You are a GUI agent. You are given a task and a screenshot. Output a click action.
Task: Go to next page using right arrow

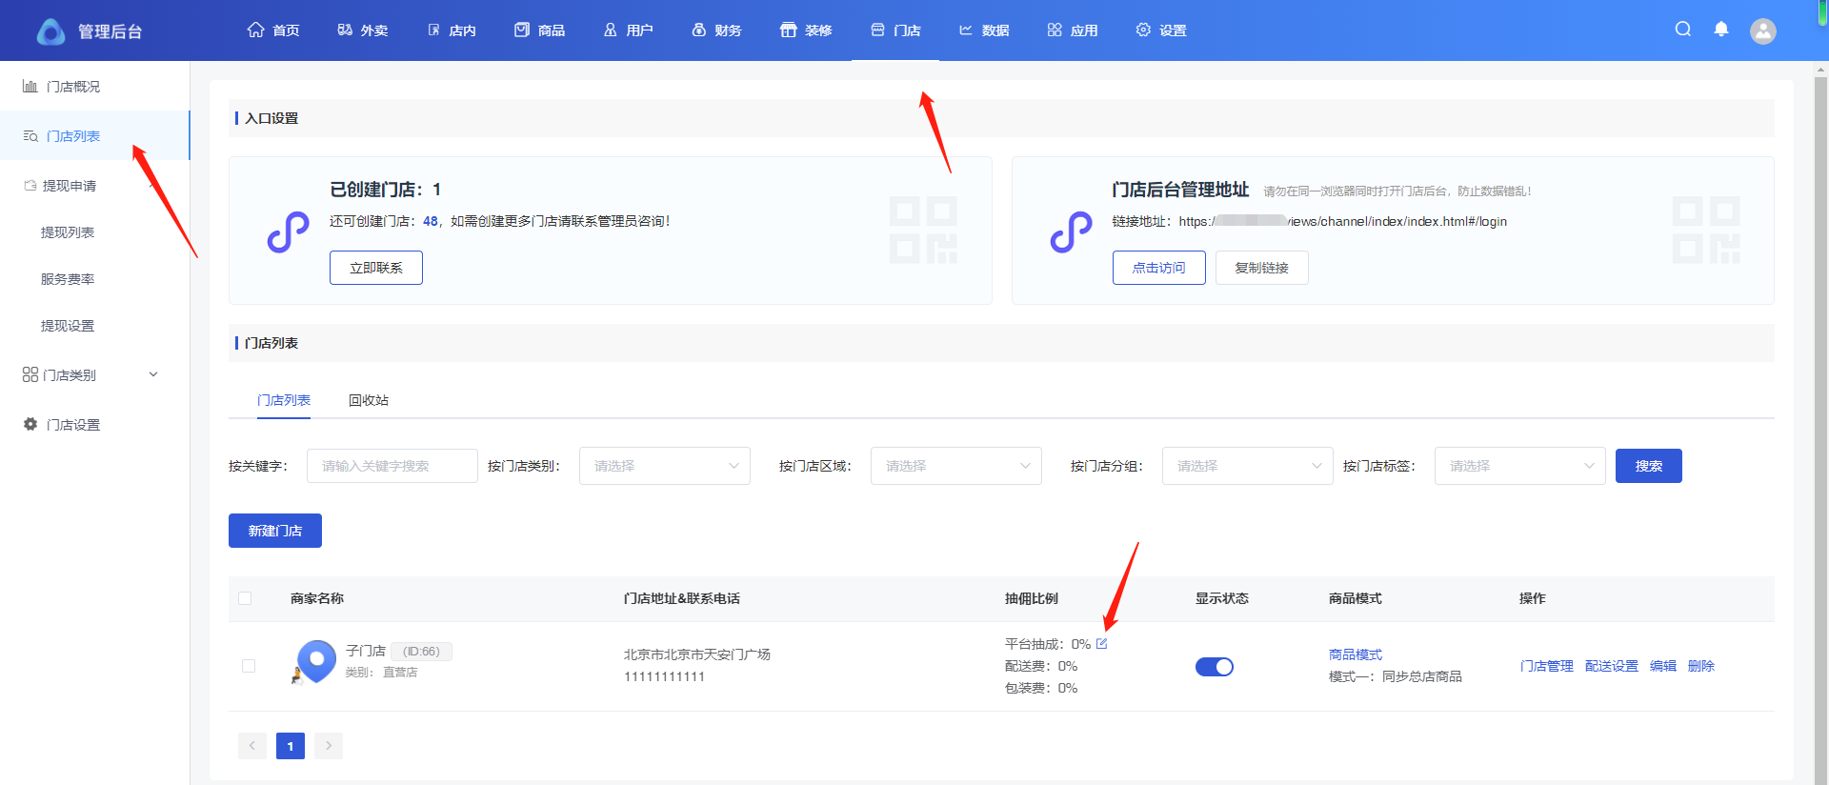329,746
